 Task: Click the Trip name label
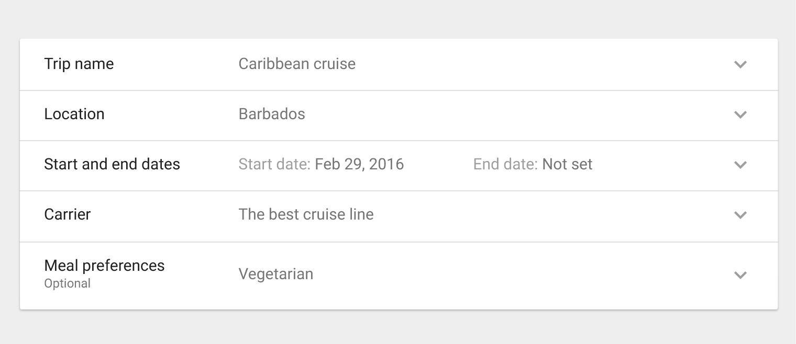click(79, 64)
